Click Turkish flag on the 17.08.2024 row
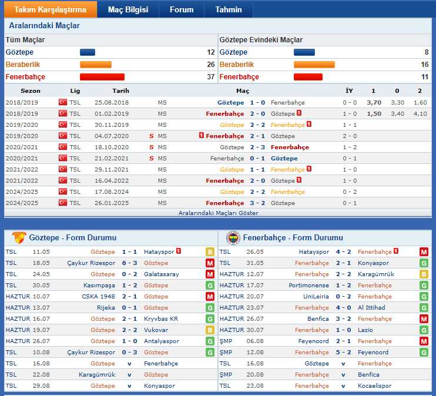The image size is (436, 396). point(63,192)
